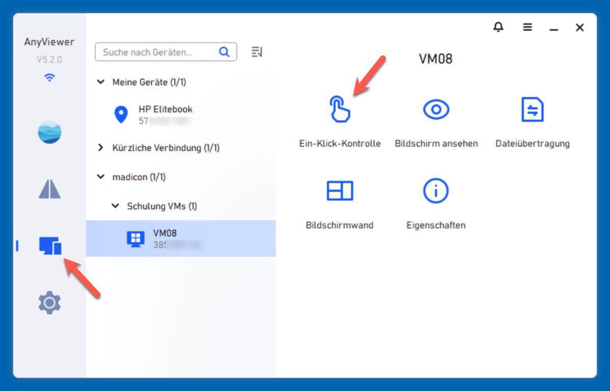Screen dimensions: 610x391
Task: Click the AnyViewer app name
Action: (x=49, y=42)
